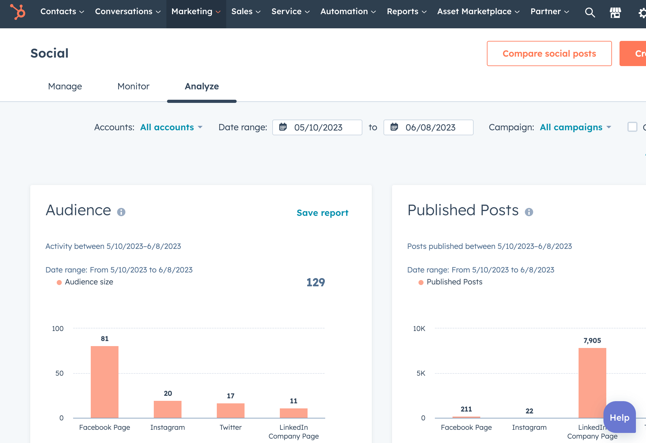Switch to the Manage tab
Image resolution: width=646 pixels, height=443 pixels.
point(65,86)
